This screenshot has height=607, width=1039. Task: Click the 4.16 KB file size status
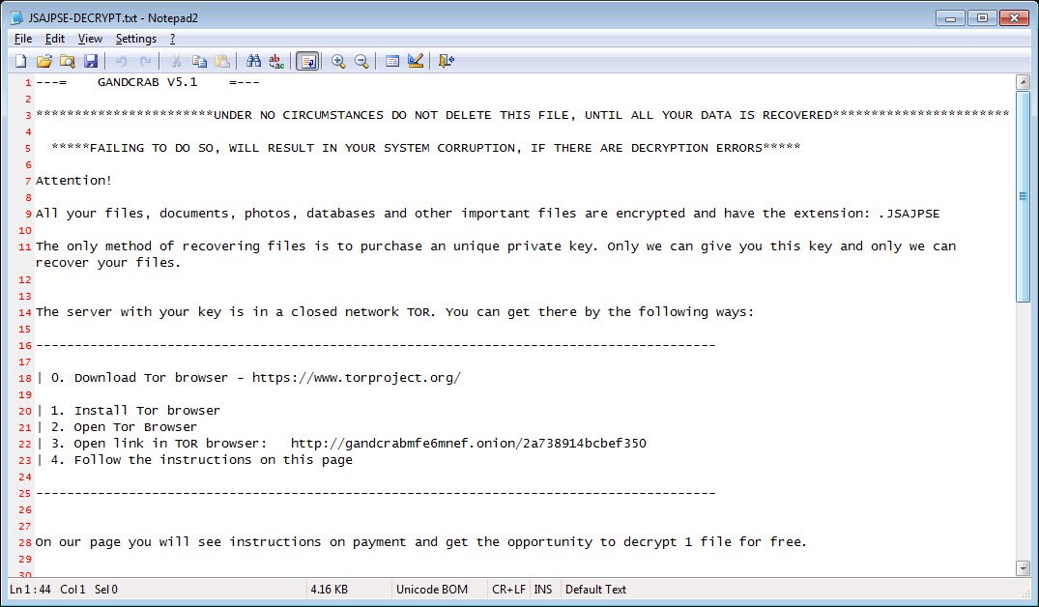pyautogui.click(x=329, y=589)
